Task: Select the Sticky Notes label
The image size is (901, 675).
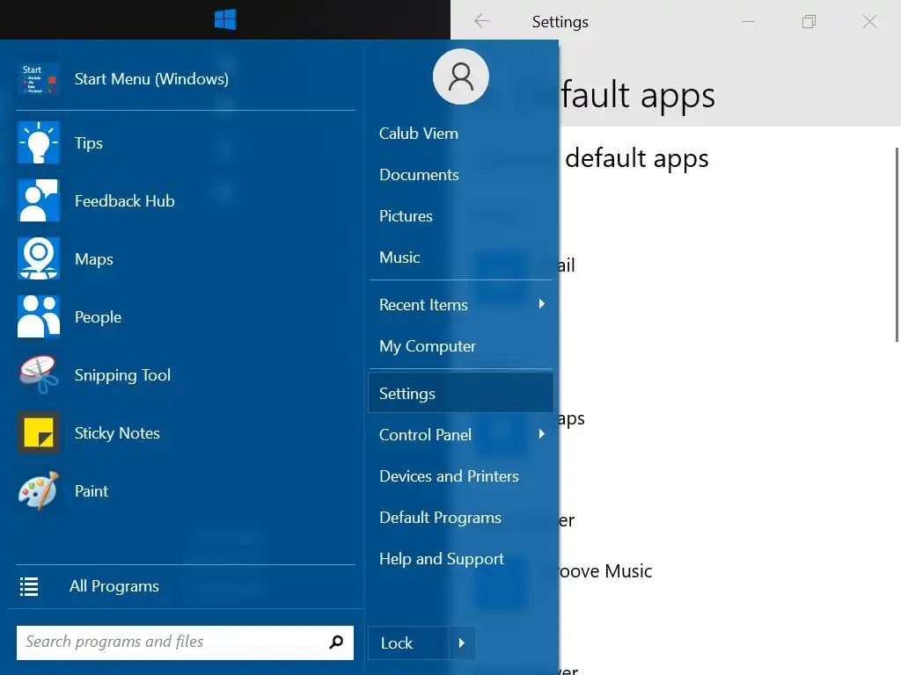Action: pos(117,432)
